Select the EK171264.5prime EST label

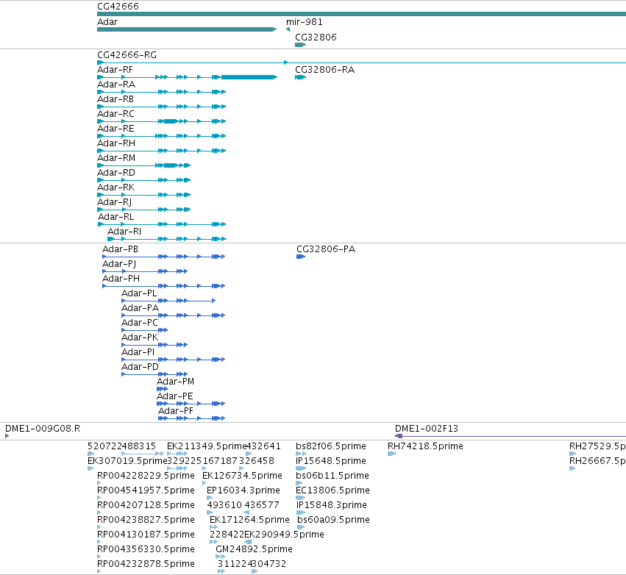tap(249, 520)
